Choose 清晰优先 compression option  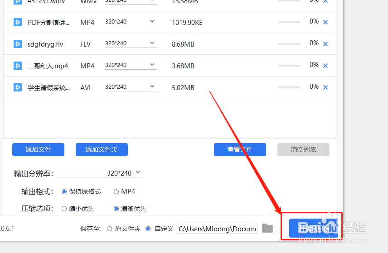point(130,209)
